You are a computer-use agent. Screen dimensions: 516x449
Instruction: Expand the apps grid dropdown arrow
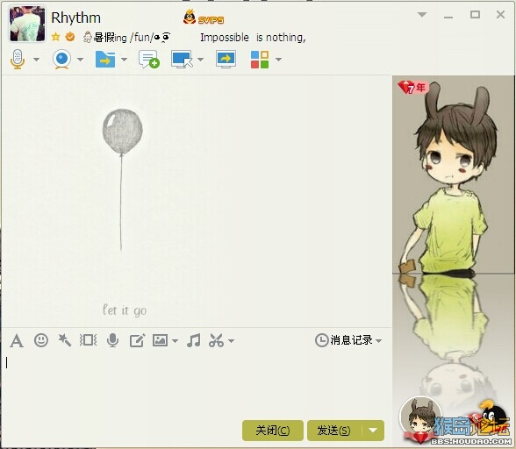[278, 60]
